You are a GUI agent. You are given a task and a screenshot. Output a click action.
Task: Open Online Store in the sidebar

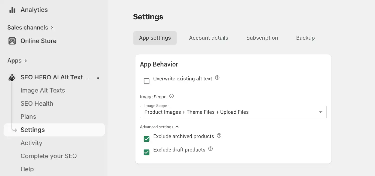click(38, 41)
